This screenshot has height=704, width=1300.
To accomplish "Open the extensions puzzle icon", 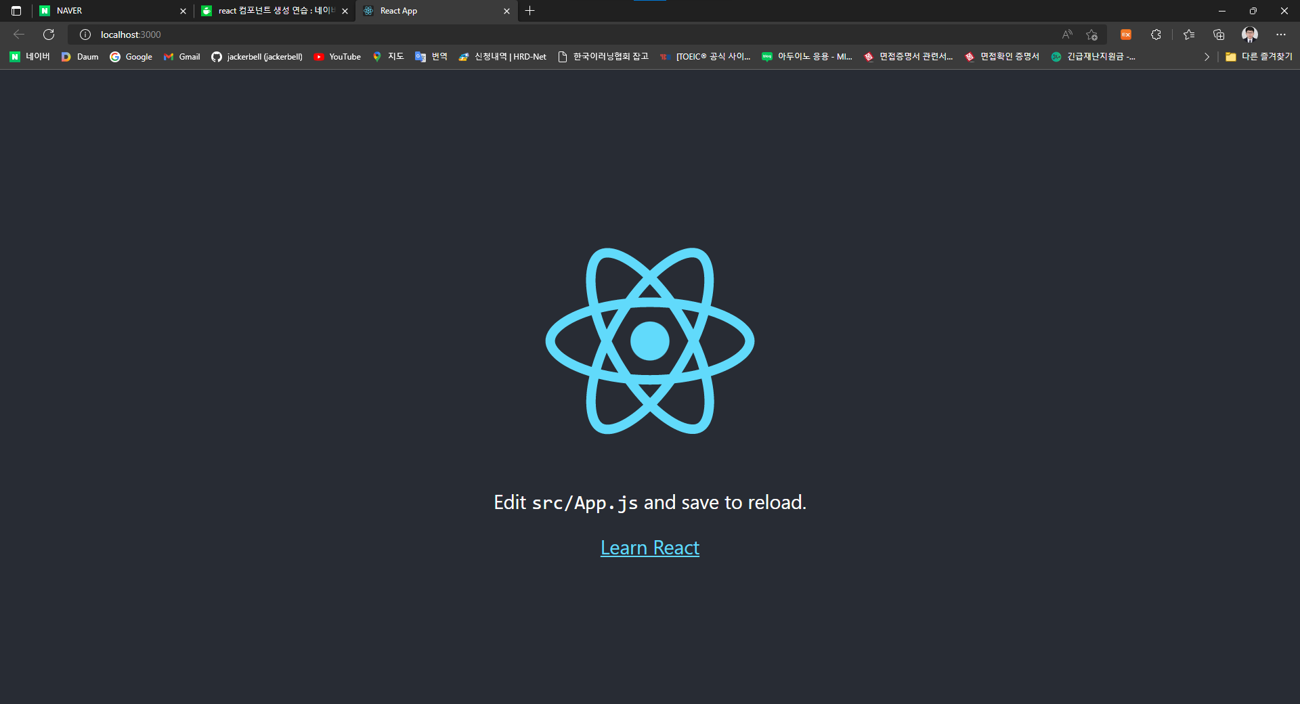I will tap(1156, 35).
